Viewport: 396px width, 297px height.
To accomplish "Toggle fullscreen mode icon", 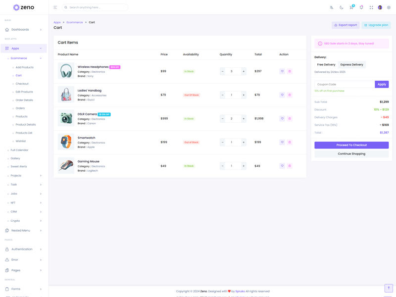I will tap(371, 7).
